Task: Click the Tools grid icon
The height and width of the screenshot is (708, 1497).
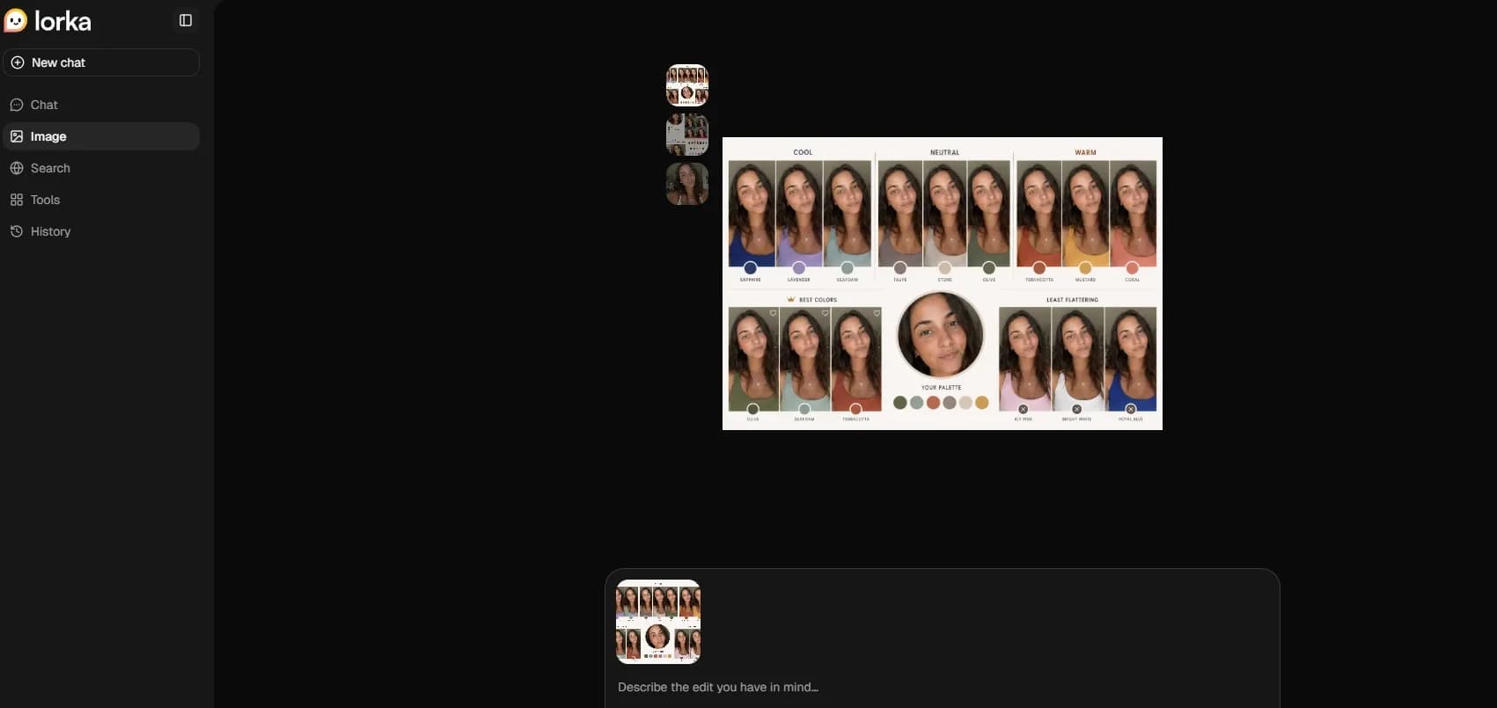Action: pos(17,200)
